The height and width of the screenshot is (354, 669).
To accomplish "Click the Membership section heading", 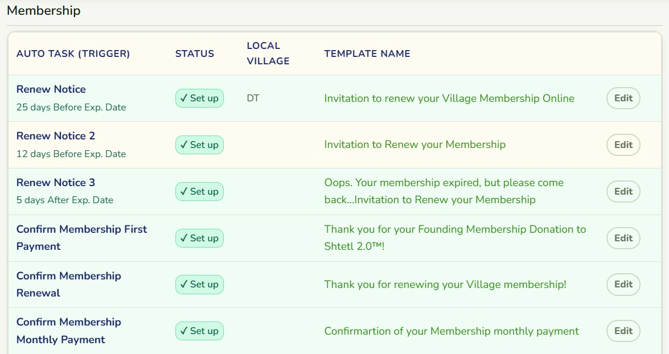I will tap(43, 10).
